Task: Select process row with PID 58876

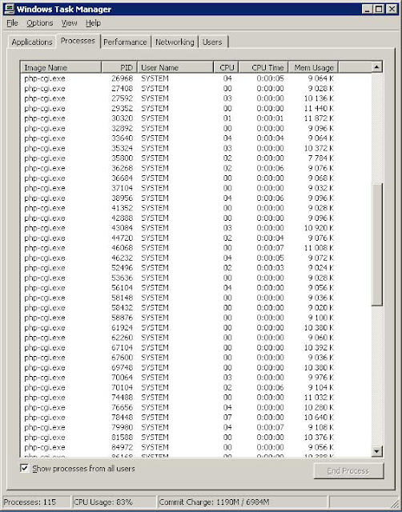Action: (196, 318)
